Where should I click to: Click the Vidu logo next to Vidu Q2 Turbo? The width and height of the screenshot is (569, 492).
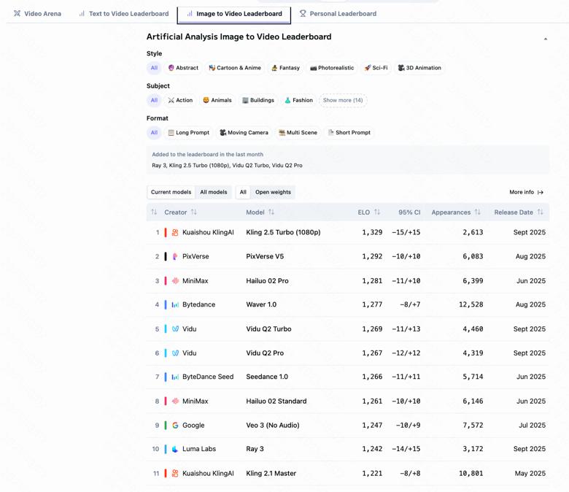coord(175,329)
